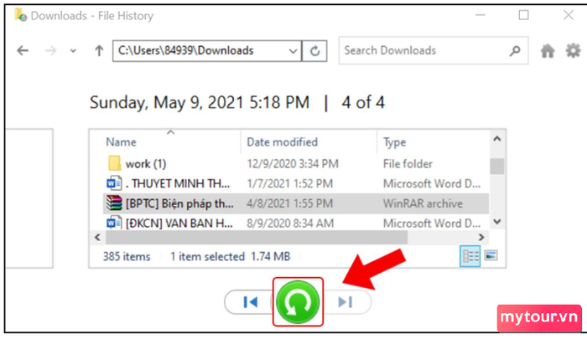Sort by the Type column header
This screenshot has width=587, height=339.
(395, 142)
